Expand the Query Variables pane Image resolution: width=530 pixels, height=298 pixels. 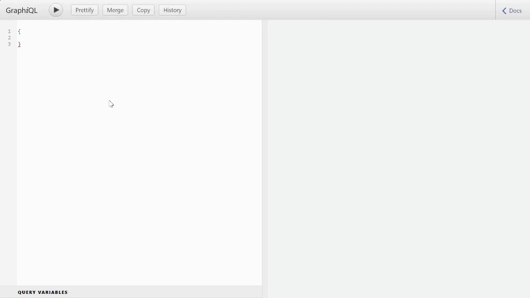(131, 292)
